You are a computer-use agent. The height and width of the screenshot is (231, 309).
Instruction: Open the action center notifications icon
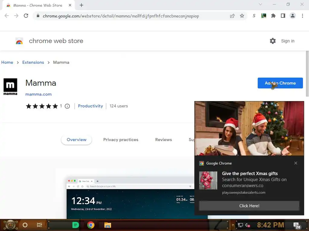297,226
